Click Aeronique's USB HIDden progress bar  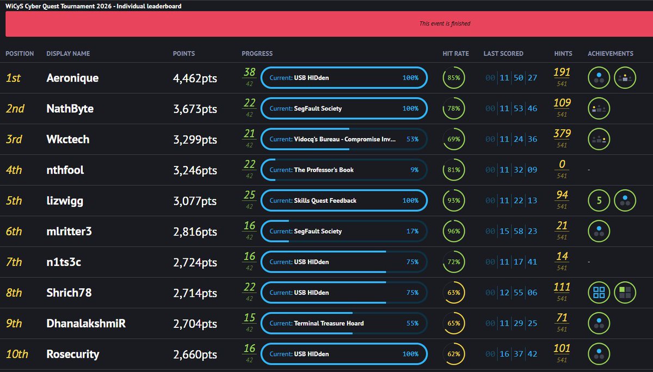[344, 78]
